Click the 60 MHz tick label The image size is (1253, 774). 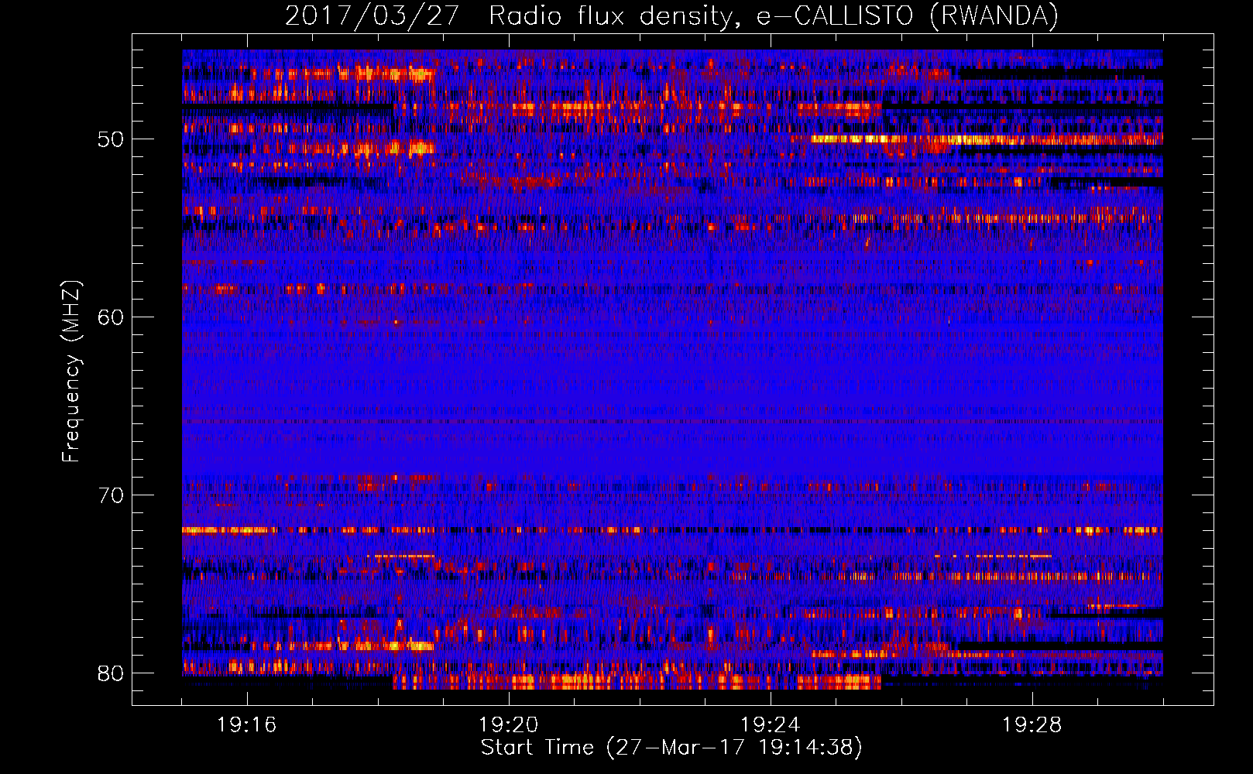pos(111,317)
